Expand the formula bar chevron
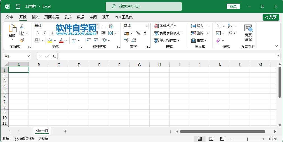This screenshot has width=283, height=142. point(278,56)
